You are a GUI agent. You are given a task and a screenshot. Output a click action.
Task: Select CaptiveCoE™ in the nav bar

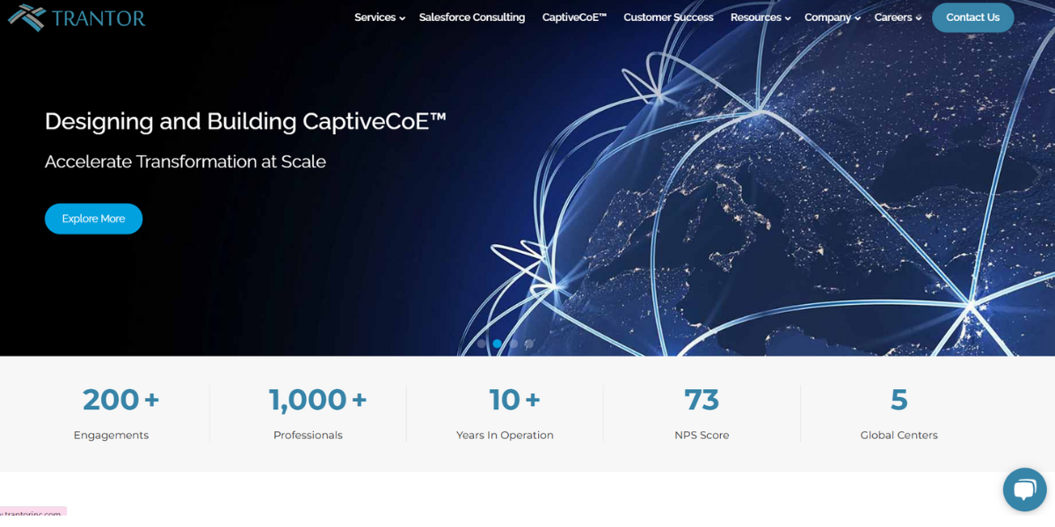[x=574, y=18]
